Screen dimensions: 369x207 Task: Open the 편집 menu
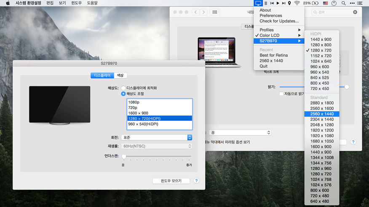click(50, 3)
